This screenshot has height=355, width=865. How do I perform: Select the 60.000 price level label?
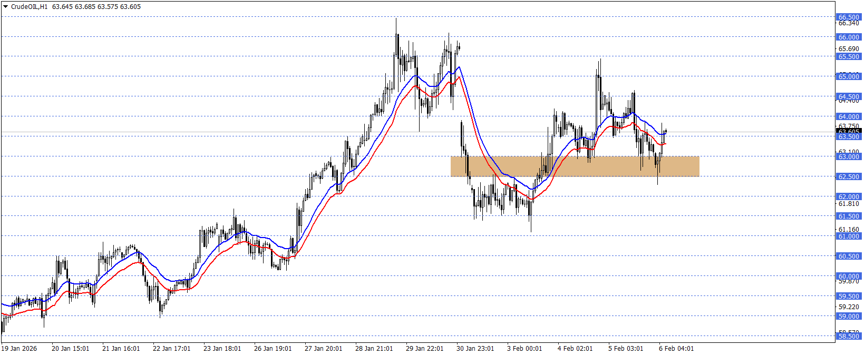pyautogui.click(x=849, y=277)
